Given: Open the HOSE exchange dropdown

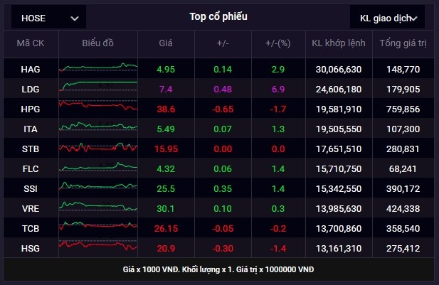Looking at the screenshot, I should 49,18.
